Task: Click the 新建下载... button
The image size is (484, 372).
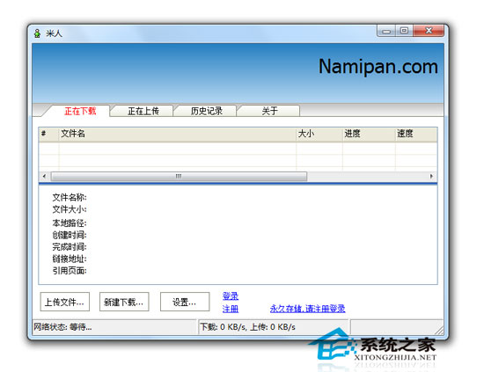Action: pyautogui.click(x=124, y=302)
